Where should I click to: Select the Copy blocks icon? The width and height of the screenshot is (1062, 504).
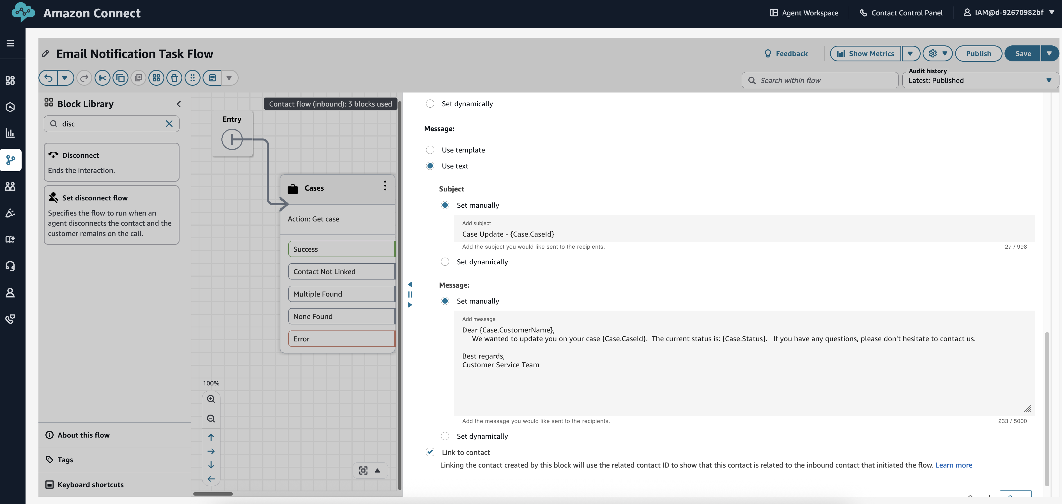tap(120, 77)
